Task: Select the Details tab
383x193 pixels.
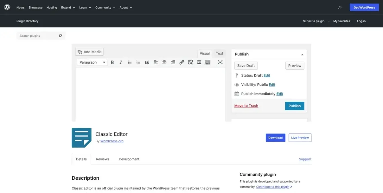Action: tap(81, 159)
